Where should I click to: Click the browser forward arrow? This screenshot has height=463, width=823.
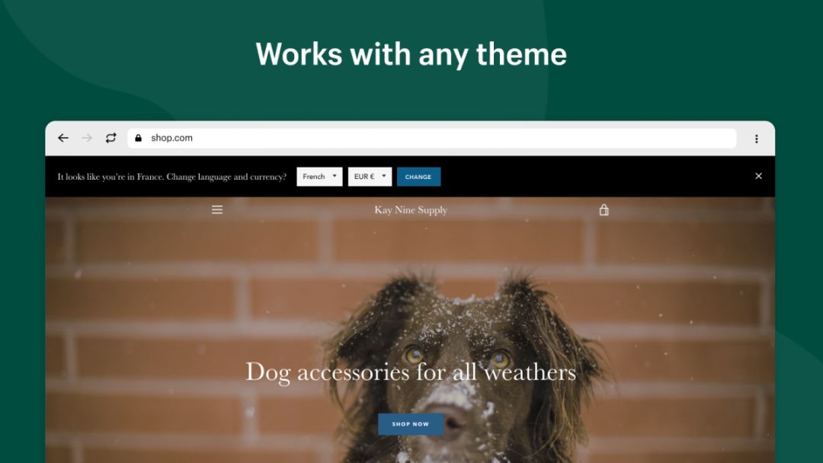pyautogui.click(x=87, y=138)
